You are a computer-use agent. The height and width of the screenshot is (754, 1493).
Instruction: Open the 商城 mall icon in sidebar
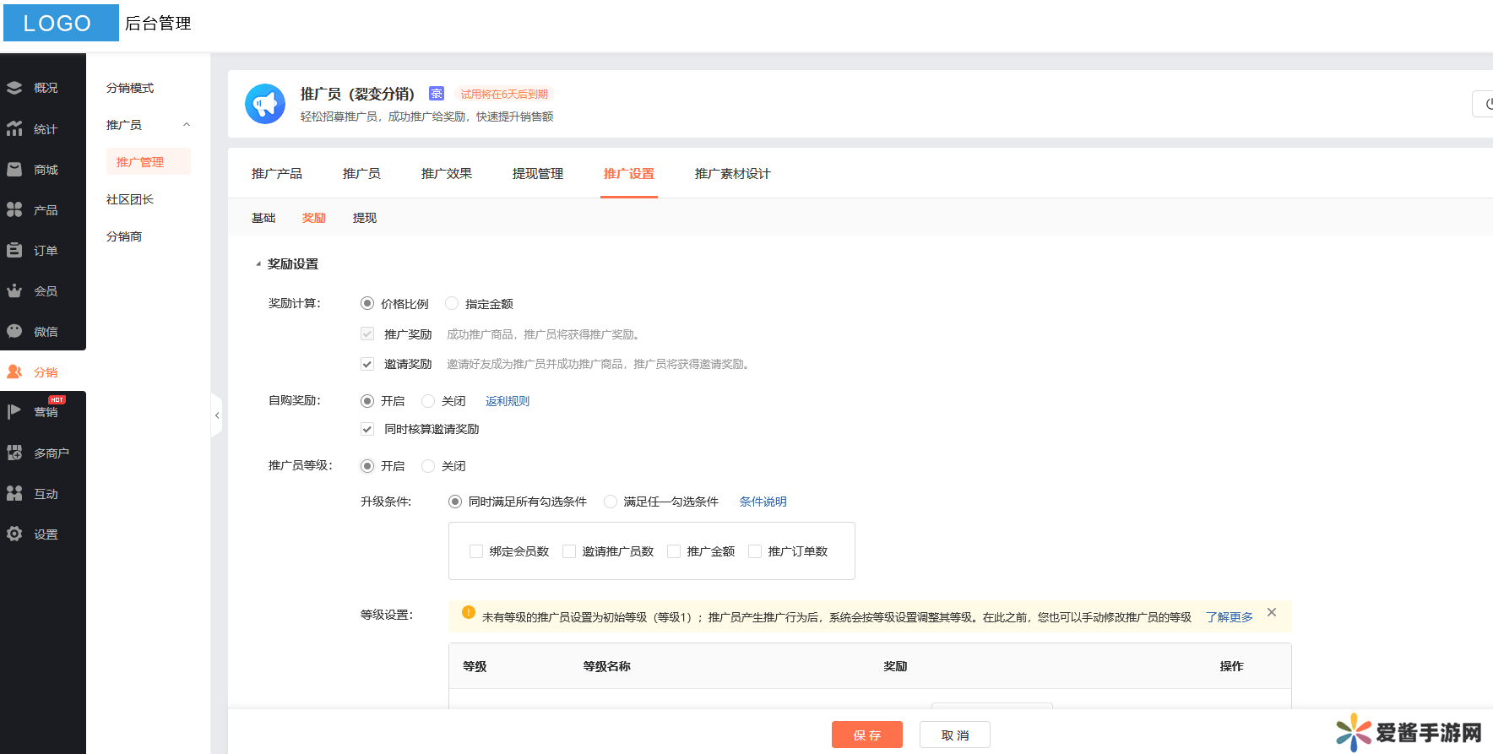(14, 170)
